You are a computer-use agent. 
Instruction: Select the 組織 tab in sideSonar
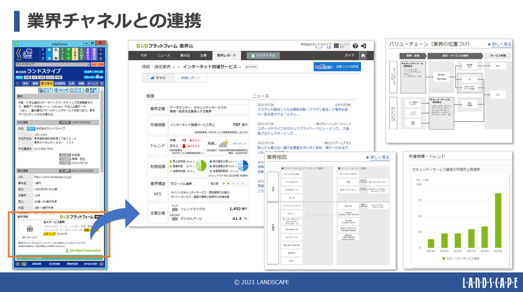[81, 84]
